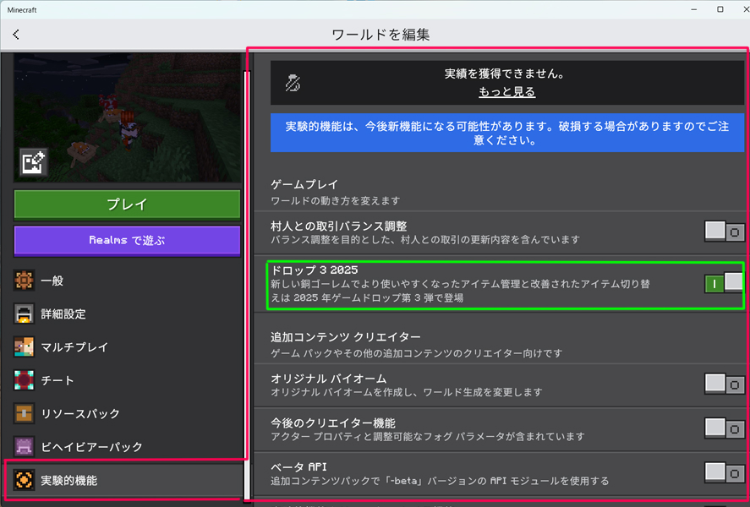Disable the ドロップ 3 2025 toggle

724,283
